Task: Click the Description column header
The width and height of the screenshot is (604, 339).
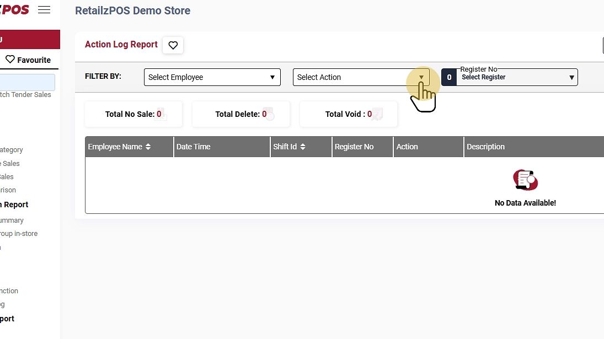Action: pos(485,147)
